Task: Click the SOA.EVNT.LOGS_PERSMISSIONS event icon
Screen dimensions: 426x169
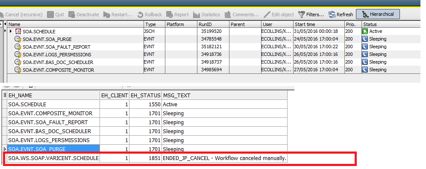Action: [x=18, y=55]
